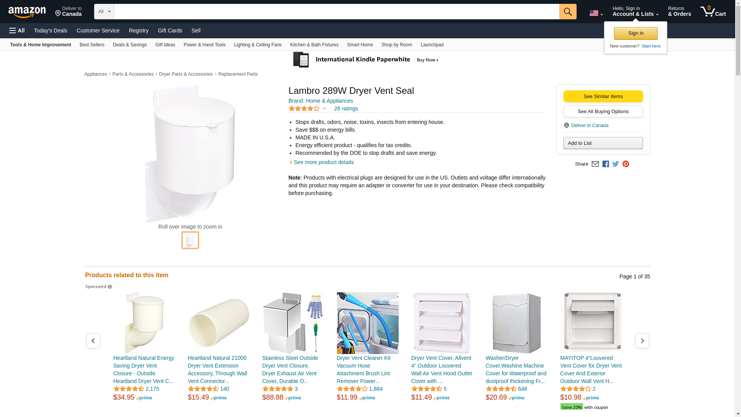Expand the star rating breakdown arrow

[x=324, y=109]
